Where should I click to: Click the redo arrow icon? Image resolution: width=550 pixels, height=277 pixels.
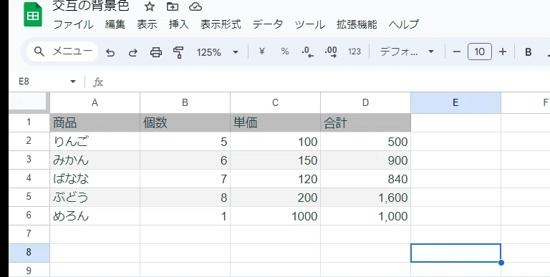(x=133, y=52)
